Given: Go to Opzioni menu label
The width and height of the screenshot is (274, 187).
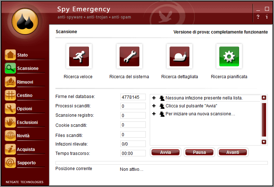Looking at the screenshot, I should pyautogui.click(x=24, y=108).
